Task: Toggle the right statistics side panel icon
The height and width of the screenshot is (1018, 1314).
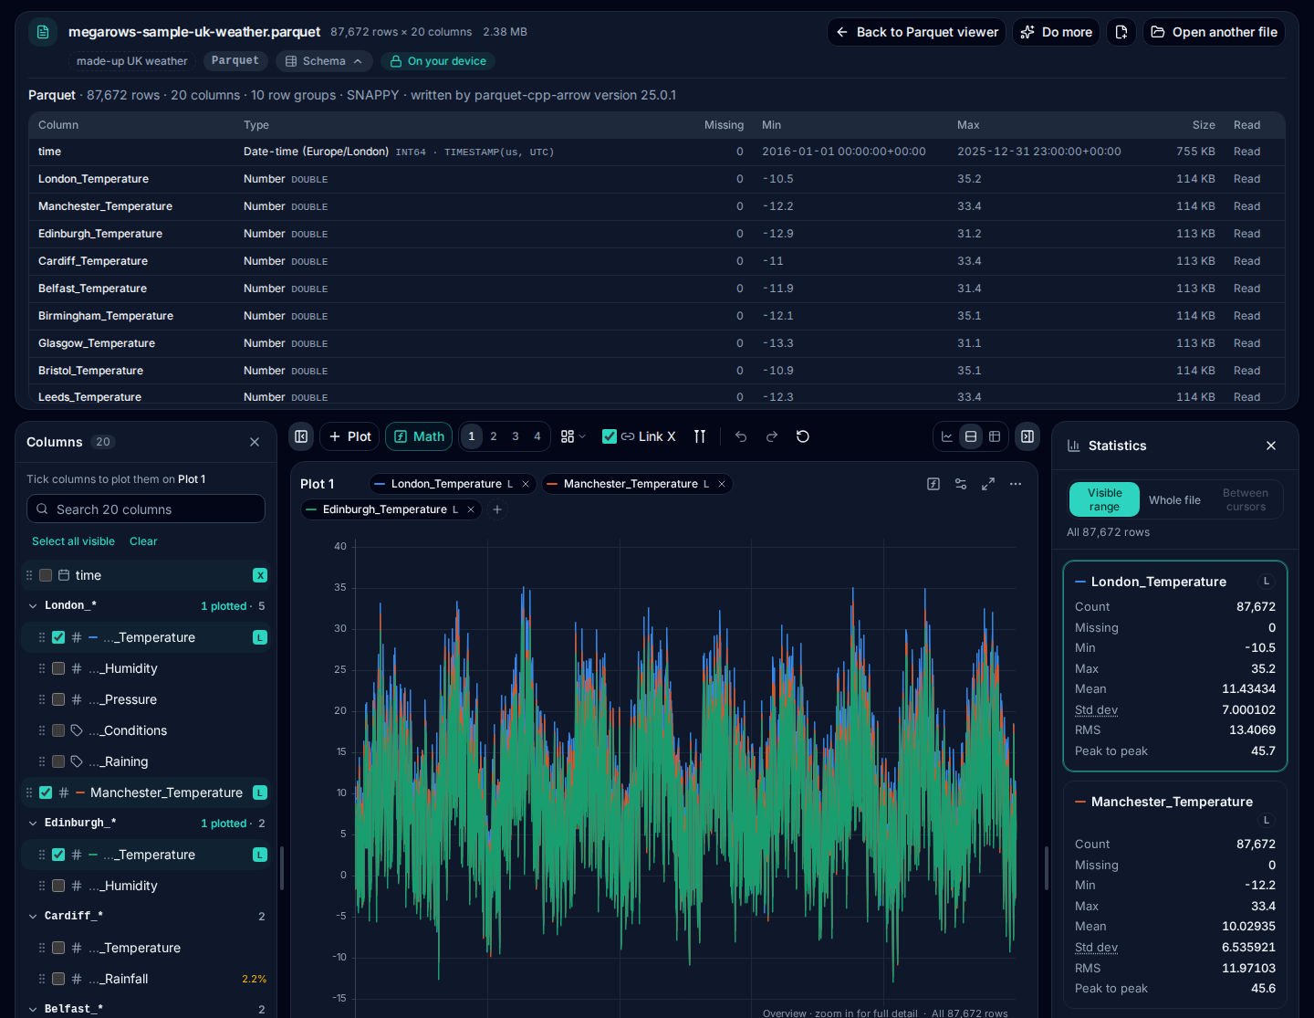Action: (1027, 436)
